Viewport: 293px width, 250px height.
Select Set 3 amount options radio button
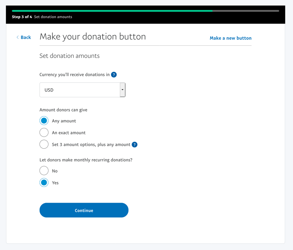[x=44, y=145]
